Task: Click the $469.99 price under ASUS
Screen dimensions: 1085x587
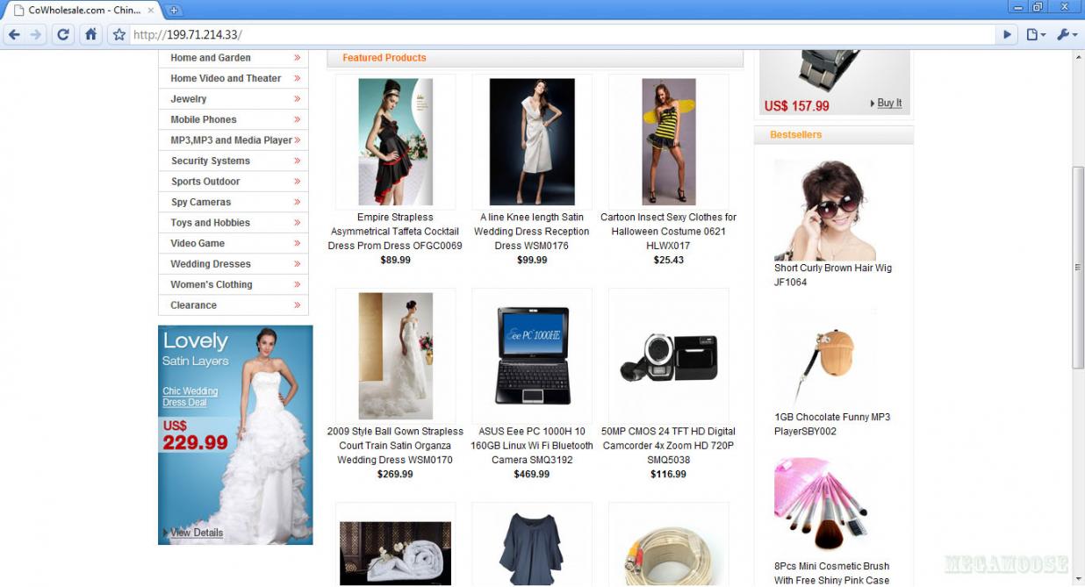Action: pyautogui.click(x=532, y=474)
